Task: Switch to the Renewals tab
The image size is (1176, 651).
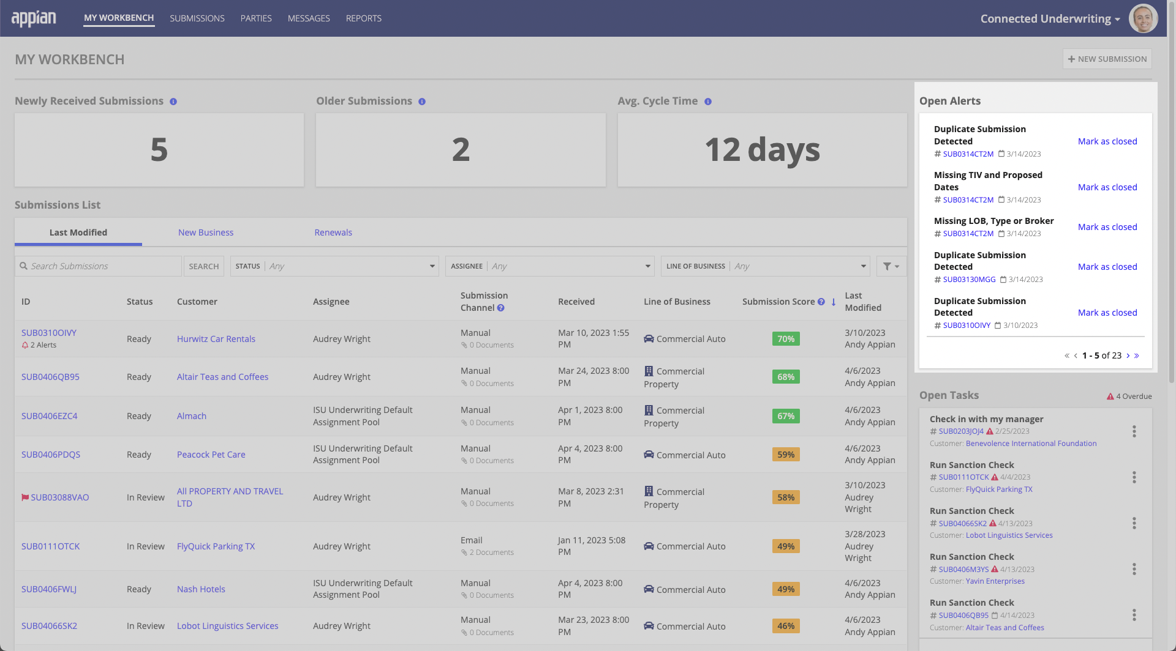Action: pyautogui.click(x=333, y=232)
